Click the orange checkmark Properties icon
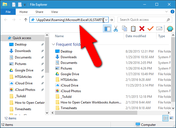176x128 pixels. point(150,29)
